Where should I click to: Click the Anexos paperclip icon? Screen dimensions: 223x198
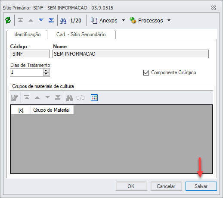click(x=94, y=20)
